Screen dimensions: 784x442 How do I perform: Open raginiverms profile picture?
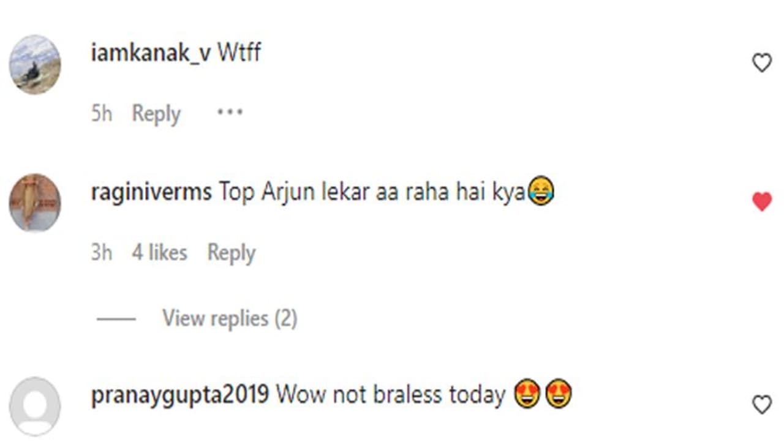[x=35, y=203]
